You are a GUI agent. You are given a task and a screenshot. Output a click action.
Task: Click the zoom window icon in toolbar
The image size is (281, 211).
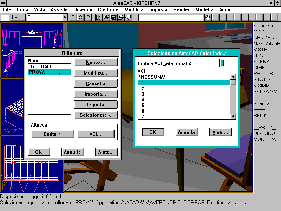pos(128,17)
